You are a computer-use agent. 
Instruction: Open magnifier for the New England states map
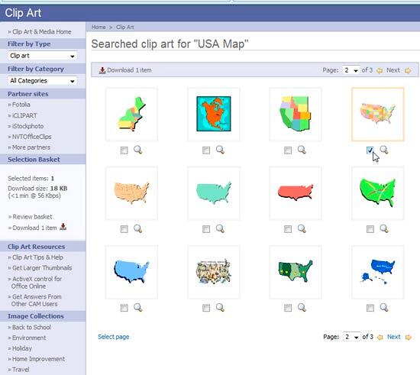[138, 150]
